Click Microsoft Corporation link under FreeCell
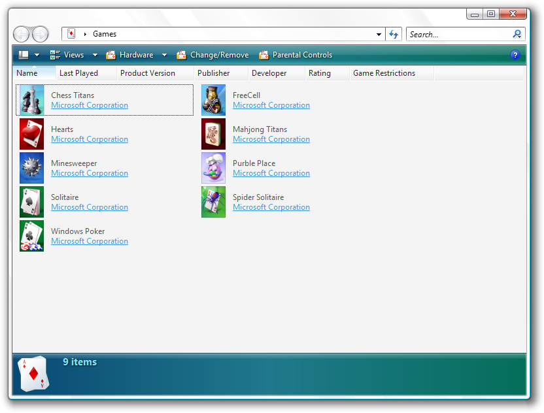Screen dimensions: 544x413 coord(271,105)
